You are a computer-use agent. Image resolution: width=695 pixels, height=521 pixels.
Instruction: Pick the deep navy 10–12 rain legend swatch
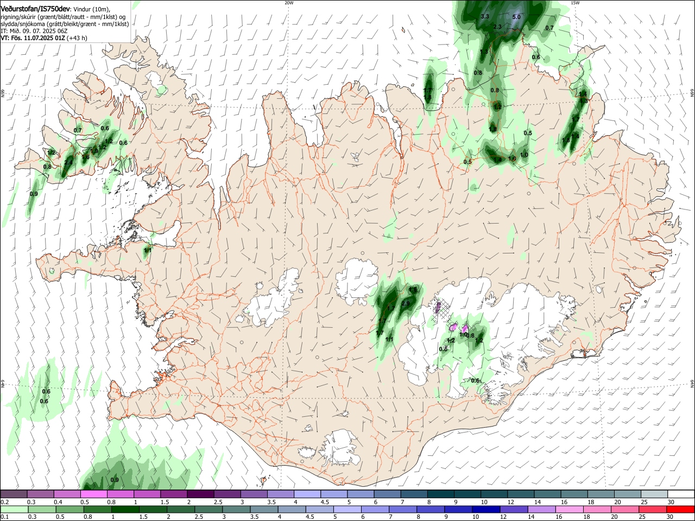click(486, 509)
